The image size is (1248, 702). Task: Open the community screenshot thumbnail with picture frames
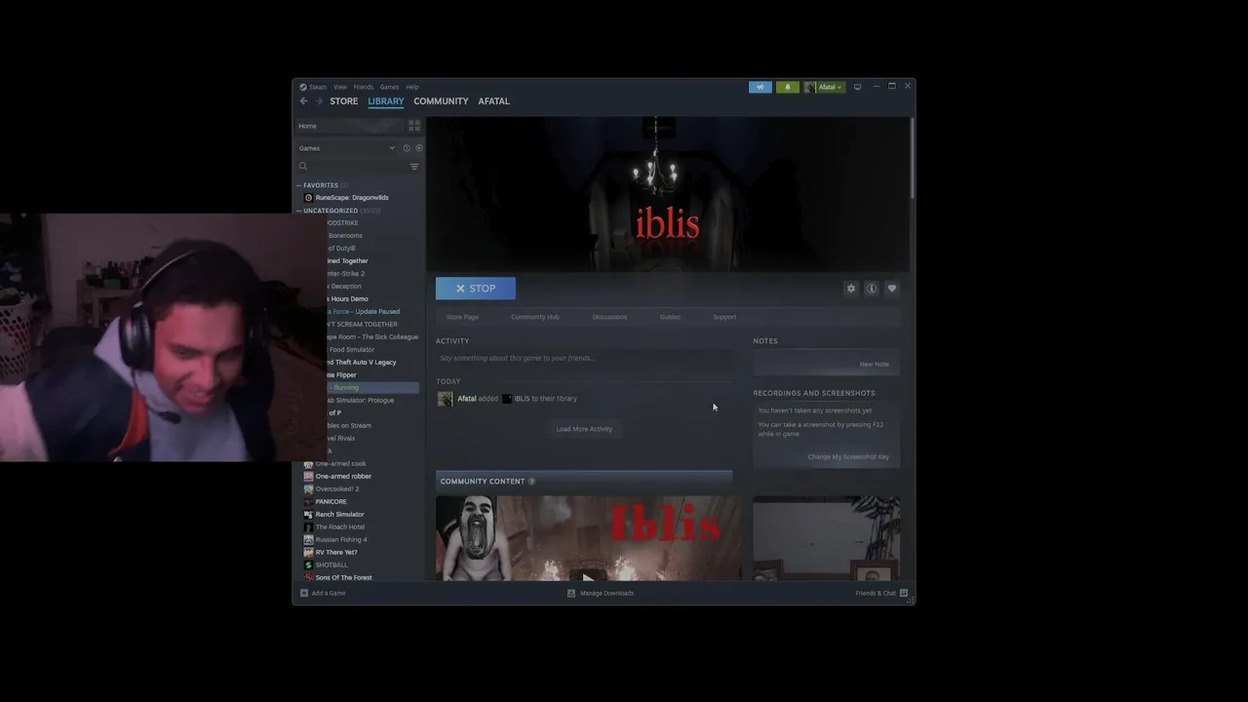pyautogui.click(x=827, y=538)
